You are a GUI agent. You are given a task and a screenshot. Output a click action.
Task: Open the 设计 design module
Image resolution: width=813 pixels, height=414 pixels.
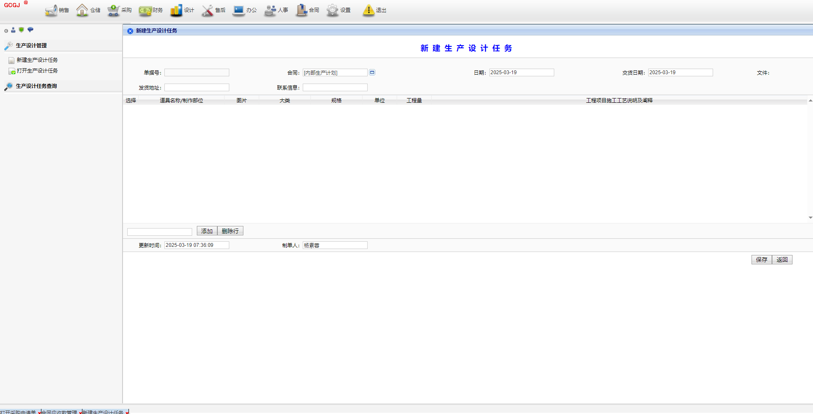click(182, 10)
